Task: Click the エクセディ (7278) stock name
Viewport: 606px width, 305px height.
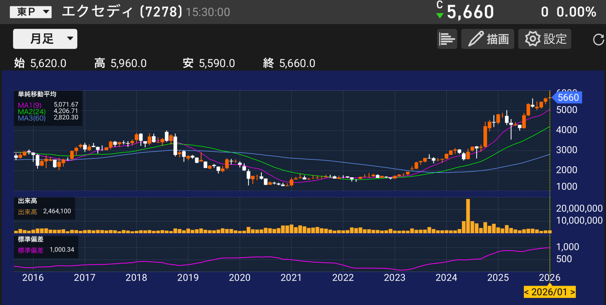Action: click(x=122, y=12)
